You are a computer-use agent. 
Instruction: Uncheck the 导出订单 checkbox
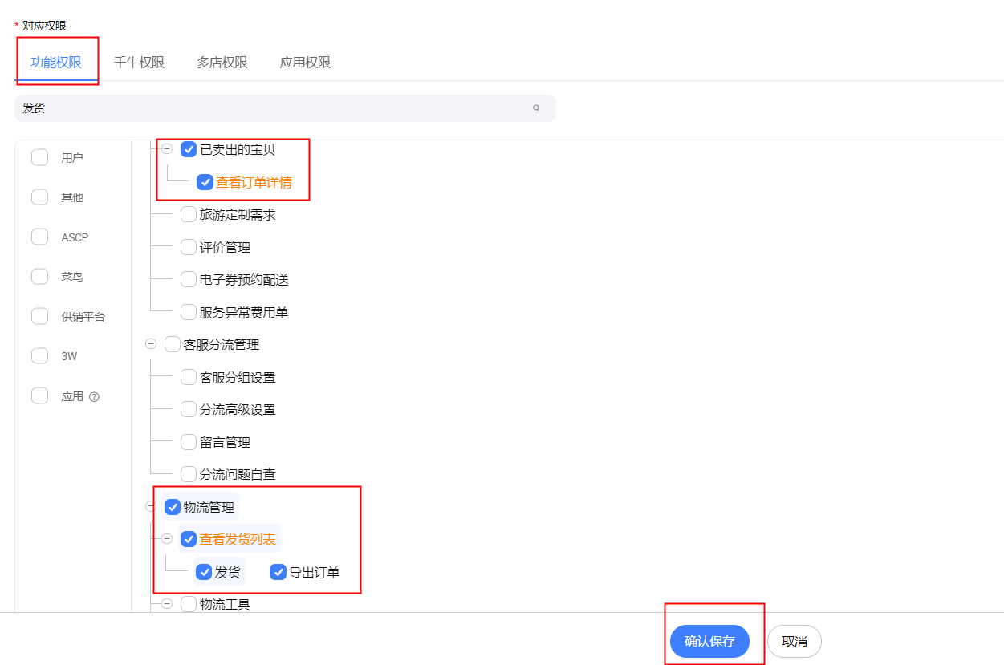tap(278, 572)
